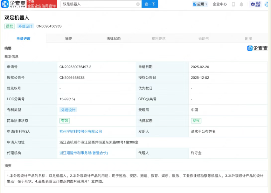The height and width of the screenshot is (193, 271).
Task: Clear search box using the x icon
Action: [137, 4]
